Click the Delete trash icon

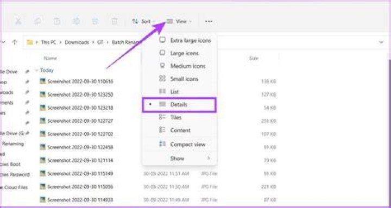point(114,21)
